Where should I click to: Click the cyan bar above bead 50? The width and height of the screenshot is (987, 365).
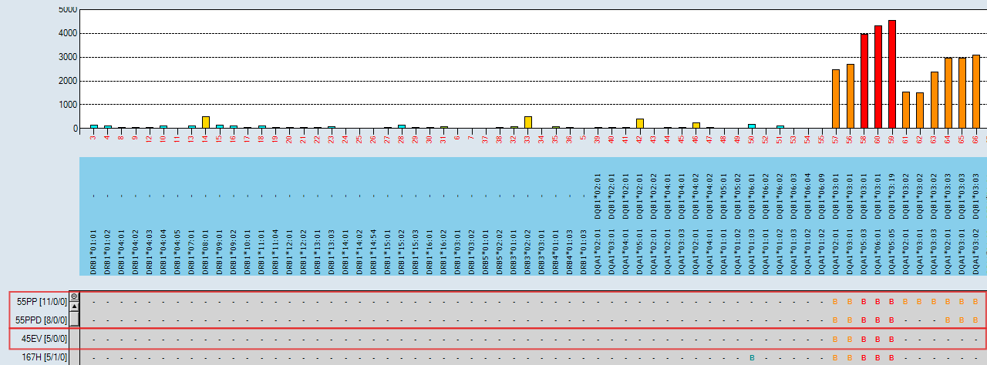coord(752,126)
